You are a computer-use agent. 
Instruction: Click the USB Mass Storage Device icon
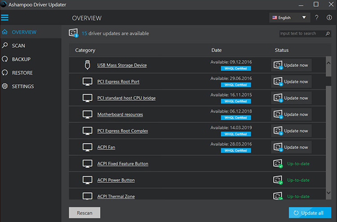tap(87, 65)
